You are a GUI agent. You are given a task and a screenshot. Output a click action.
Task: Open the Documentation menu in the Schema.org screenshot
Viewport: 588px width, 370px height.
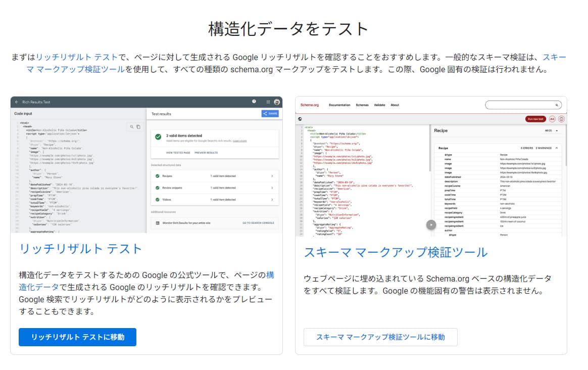click(339, 105)
